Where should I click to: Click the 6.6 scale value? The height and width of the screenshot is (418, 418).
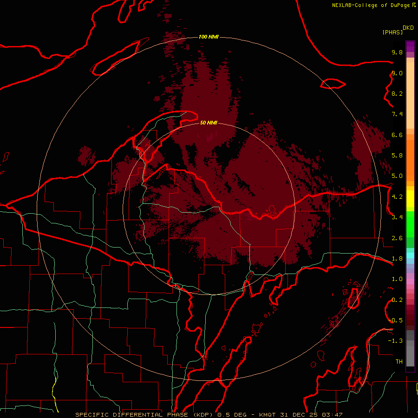(397, 135)
